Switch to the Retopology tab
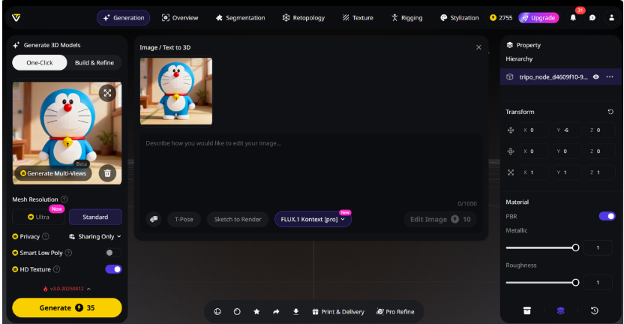624x324 pixels. pos(303,17)
